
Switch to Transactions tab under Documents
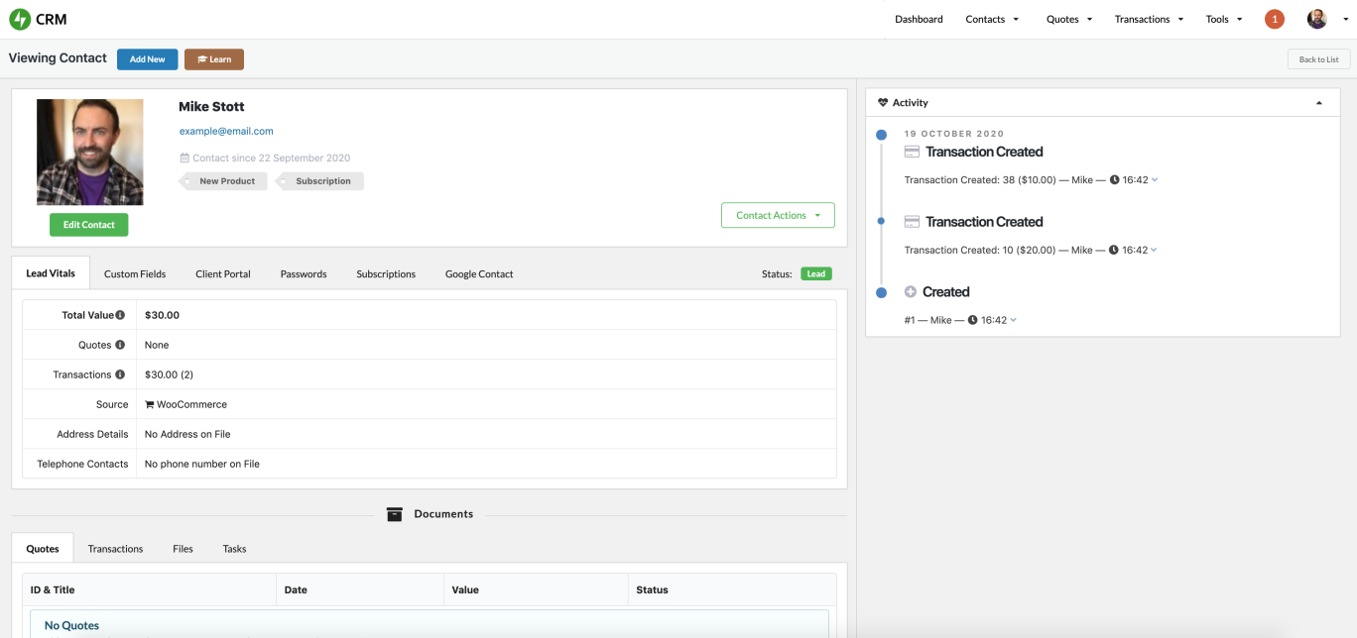point(115,548)
